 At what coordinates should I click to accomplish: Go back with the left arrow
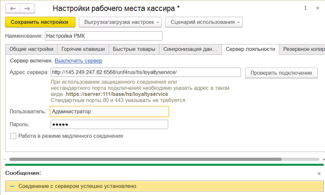coord(13,9)
